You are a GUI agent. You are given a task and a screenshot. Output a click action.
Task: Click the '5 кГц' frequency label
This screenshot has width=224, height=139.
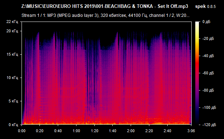13,101
